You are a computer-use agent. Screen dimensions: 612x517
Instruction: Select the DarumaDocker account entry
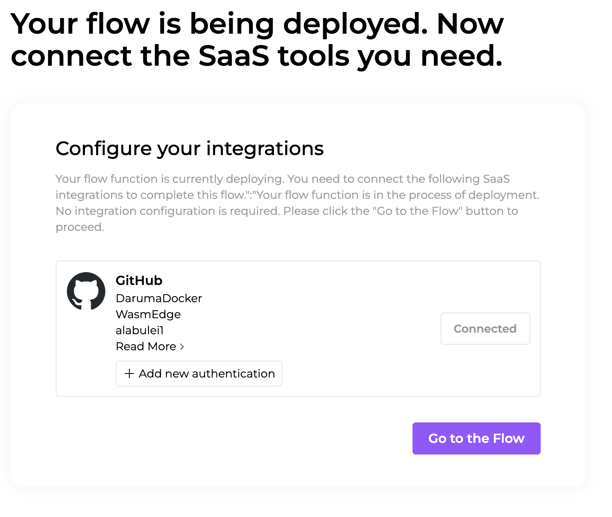pyautogui.click(x=159, y=299)
